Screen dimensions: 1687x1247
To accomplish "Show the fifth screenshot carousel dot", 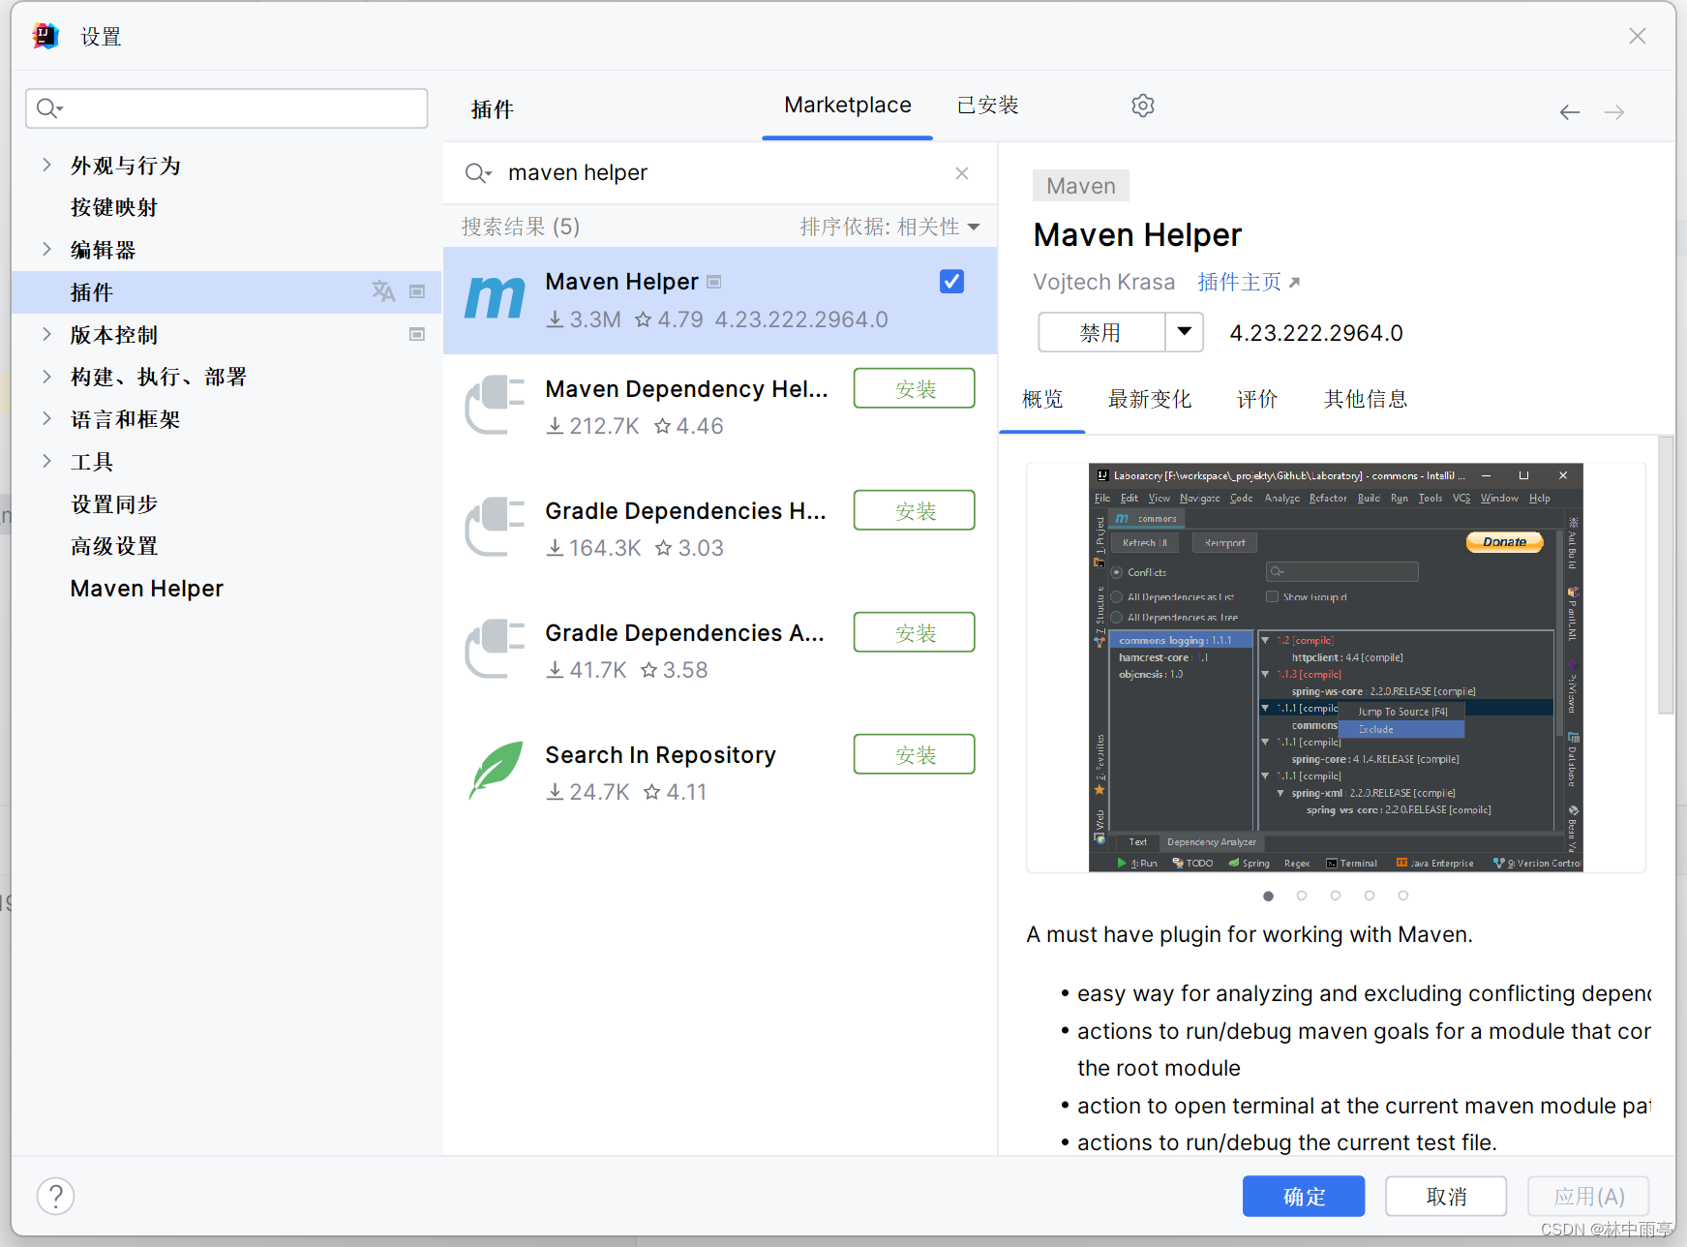I will tap(1403, 896).
